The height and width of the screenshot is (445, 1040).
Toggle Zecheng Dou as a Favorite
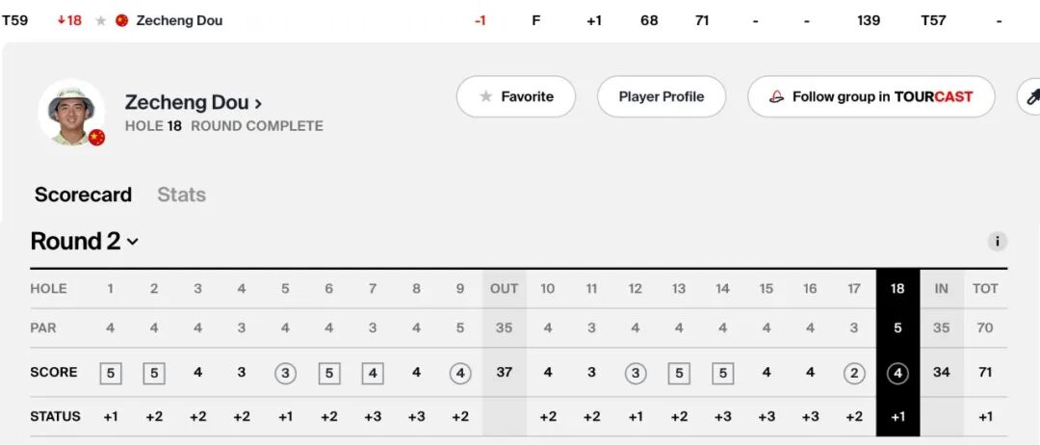(515, 96)
